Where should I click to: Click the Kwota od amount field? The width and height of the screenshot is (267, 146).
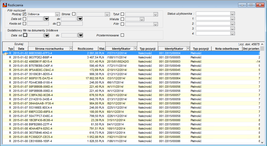(38, 24)
